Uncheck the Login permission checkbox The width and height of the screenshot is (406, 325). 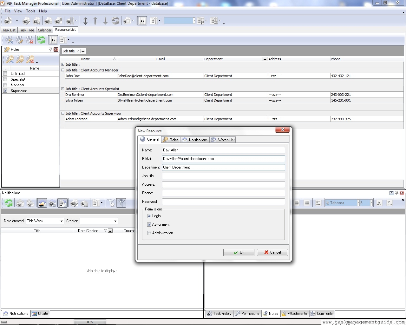149,216
